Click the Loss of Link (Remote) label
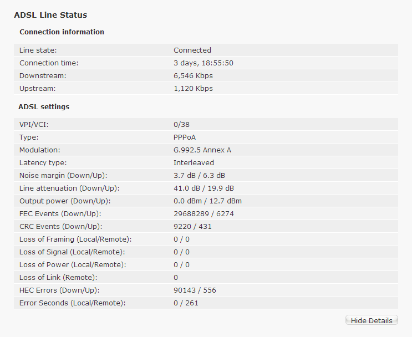 (58, 277)
